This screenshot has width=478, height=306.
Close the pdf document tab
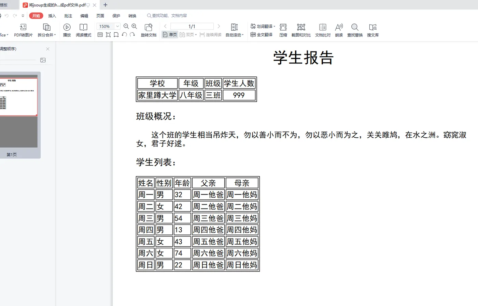95,5
